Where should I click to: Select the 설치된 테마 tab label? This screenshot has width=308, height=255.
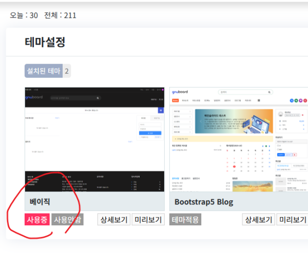click(44, 71)
